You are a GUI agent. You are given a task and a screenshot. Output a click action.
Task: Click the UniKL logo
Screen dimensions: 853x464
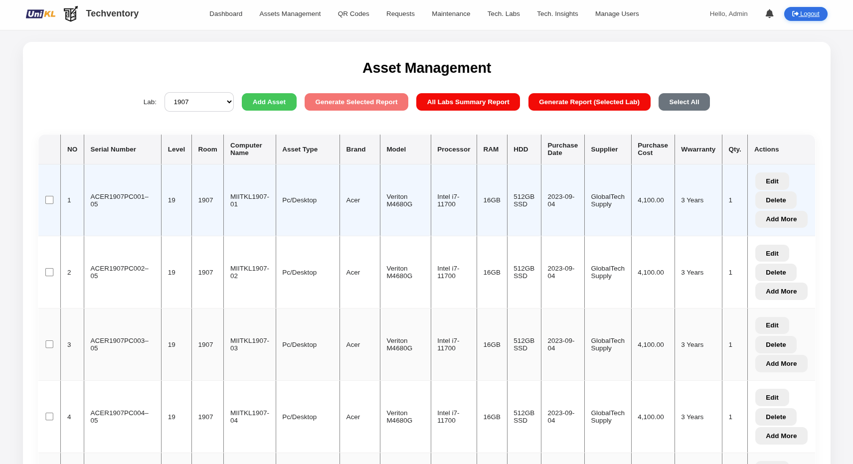tap(40, 13)
